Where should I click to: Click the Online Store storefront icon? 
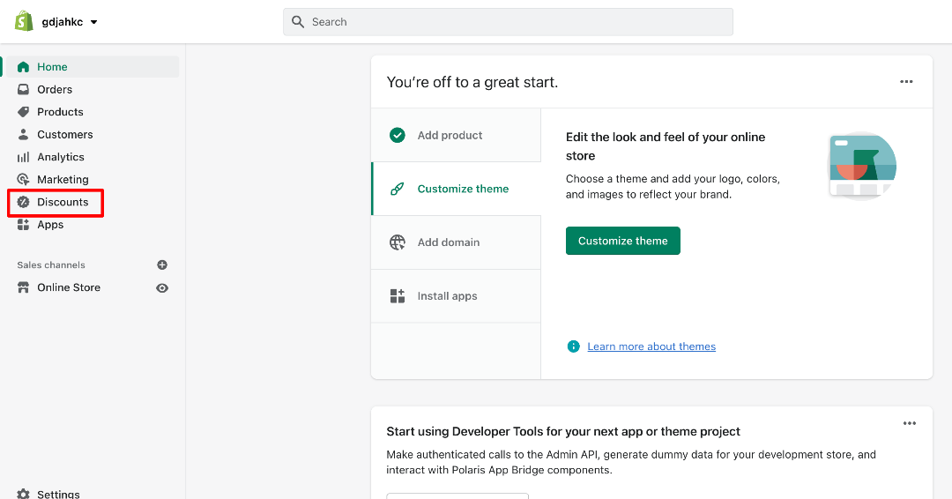[x=23, y=287]
